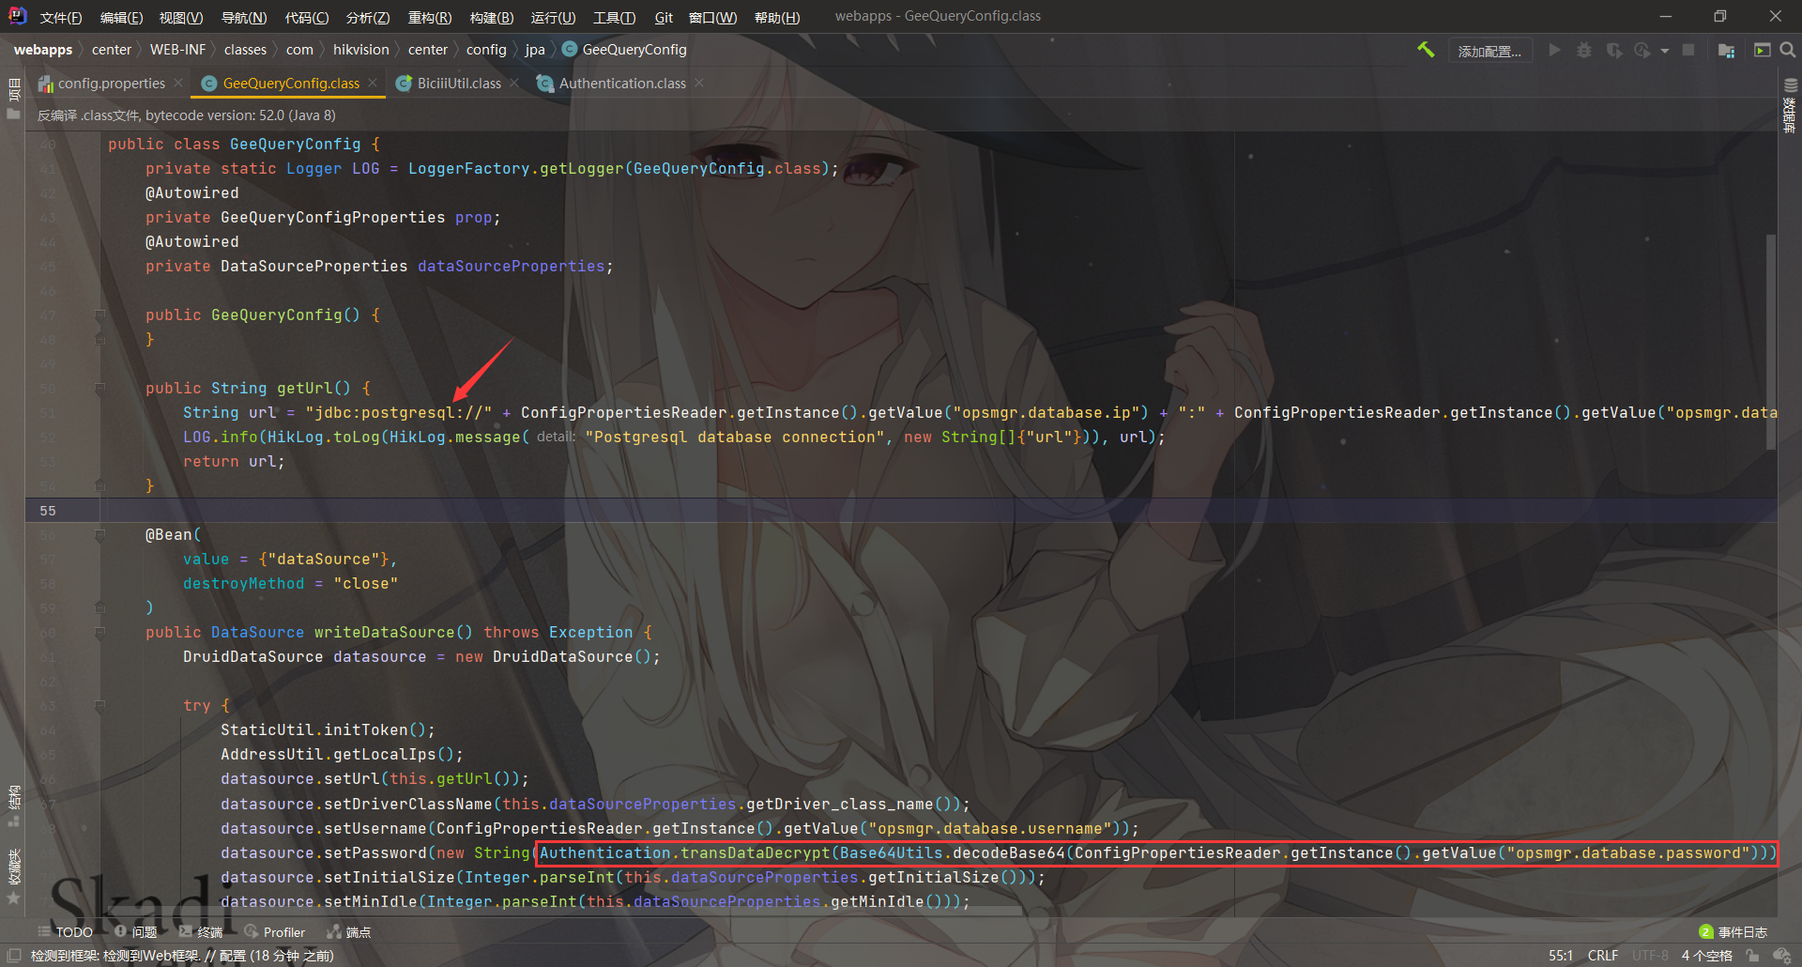Click the 4 个空格 indent indicator
The height and width of the screenshot is (967, 1802).
click(1706, 956)
